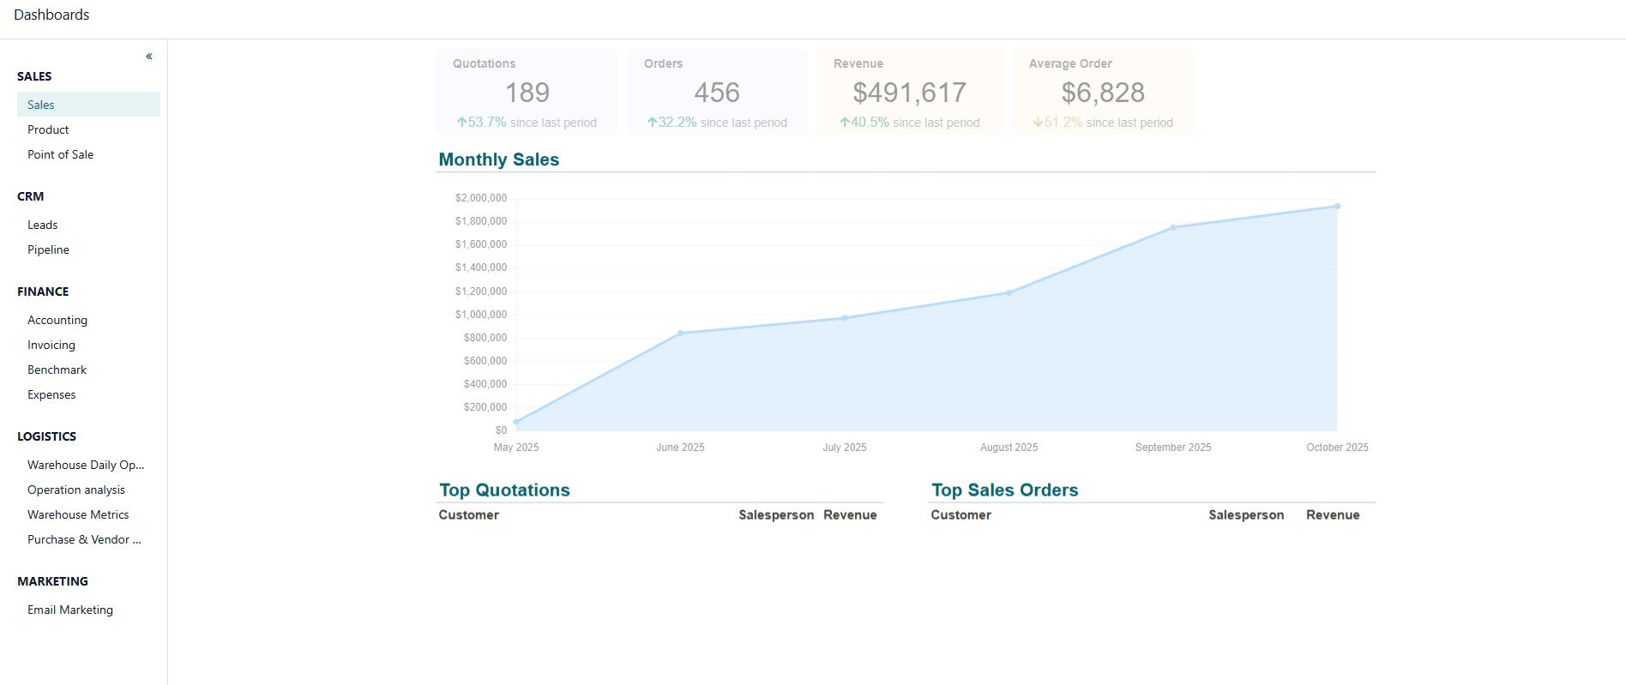1626x685 pixels.
Task: Click Customer header in Top Sales Orders
Action: [x=961, y=515]
